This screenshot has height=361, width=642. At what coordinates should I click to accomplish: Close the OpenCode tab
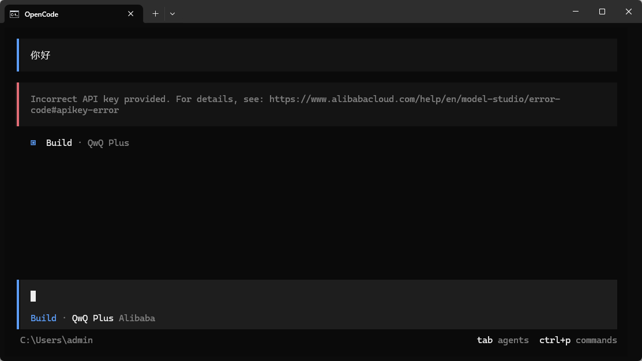pyautogui.click(x=130, y=14)
